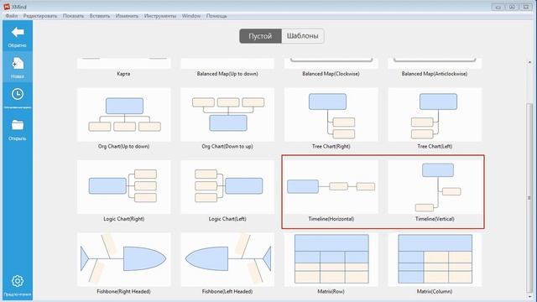Choose the Fishbone(Right Headed) diagram
This screenshot has height=302, width=537.
pyautogui.click(x=124, y=259)
